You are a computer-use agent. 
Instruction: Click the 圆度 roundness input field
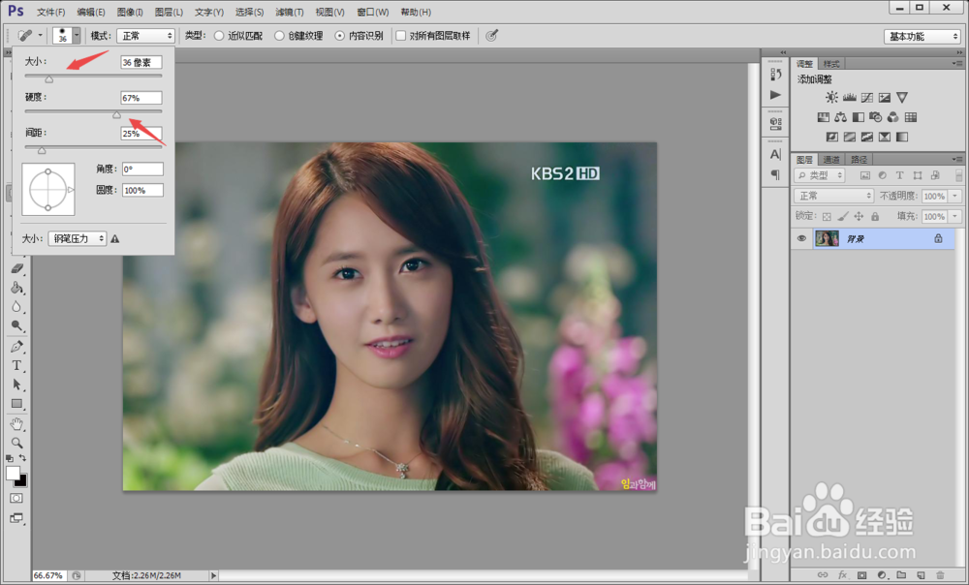coord(142,190)
